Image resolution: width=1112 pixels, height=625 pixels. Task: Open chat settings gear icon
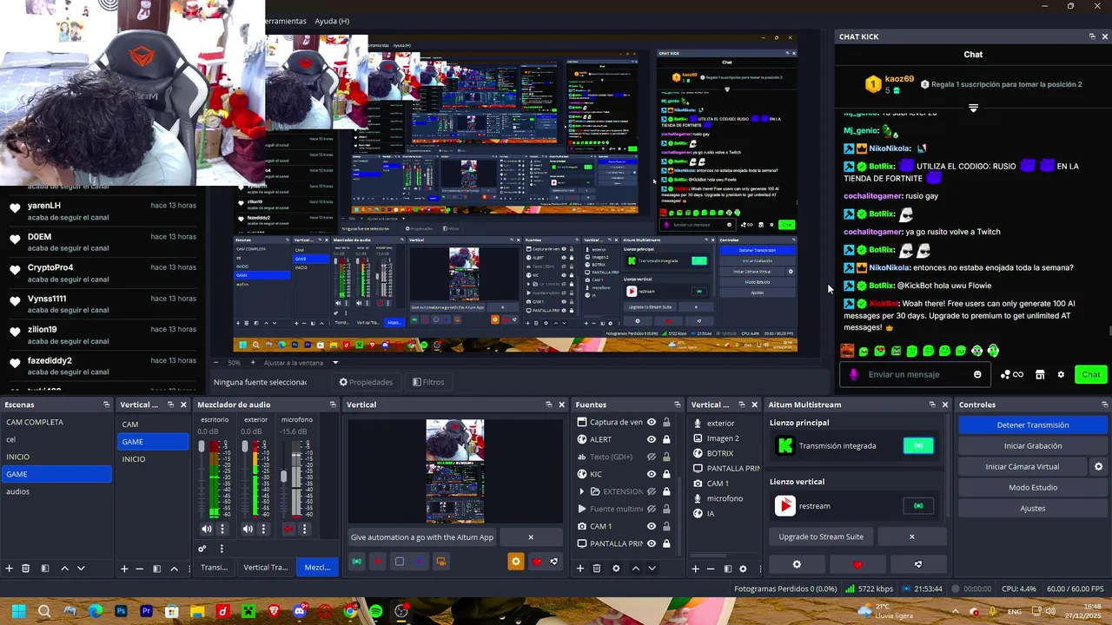pos(1061,374)
